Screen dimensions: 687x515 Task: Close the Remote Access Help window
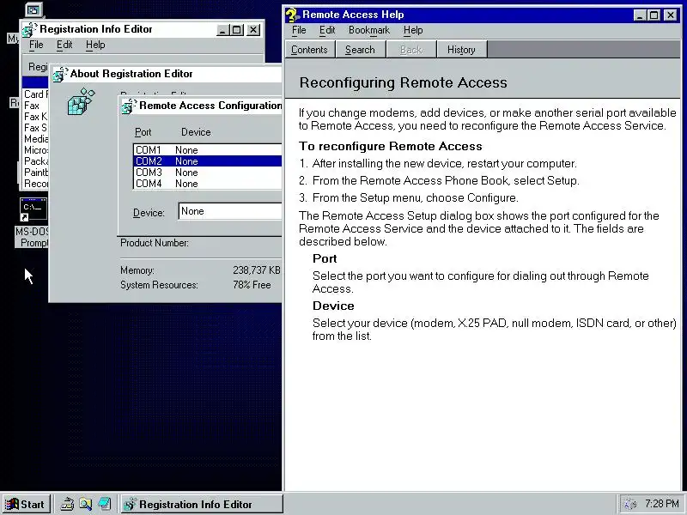671,15
